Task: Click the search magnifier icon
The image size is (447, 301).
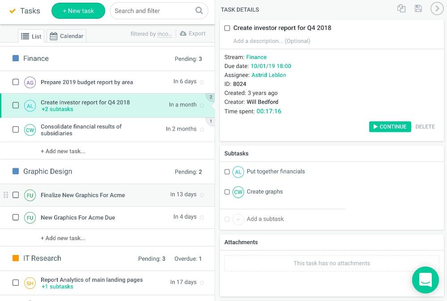Action: (199, 11)
